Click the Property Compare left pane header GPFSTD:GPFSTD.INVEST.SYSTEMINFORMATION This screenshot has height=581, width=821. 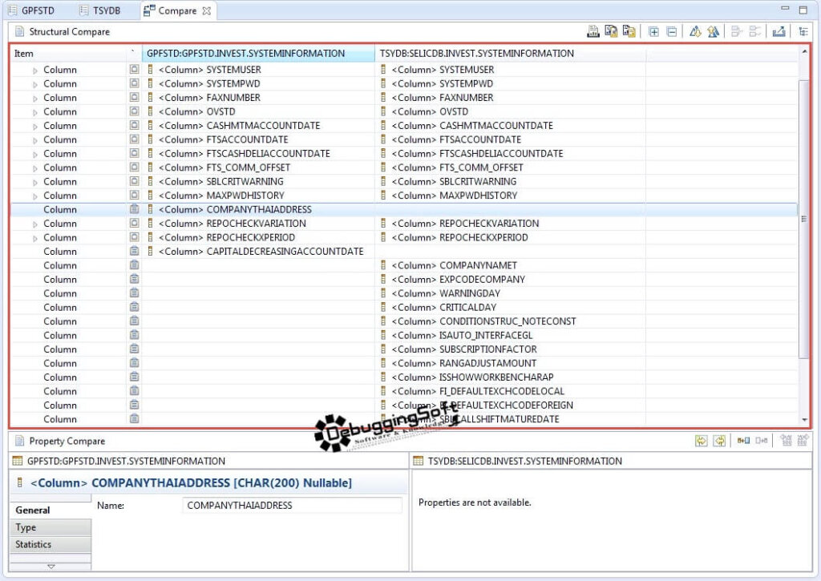[x=126, y=461]
